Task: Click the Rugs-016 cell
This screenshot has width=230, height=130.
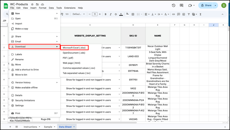Action: click(46, 119)
